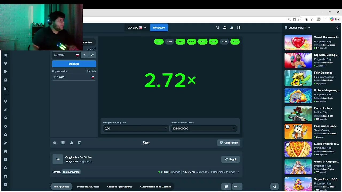The height and width of the screenshot is (192, 342).
Task: Click Guardar partida button
Action: [x=71, y=172]
